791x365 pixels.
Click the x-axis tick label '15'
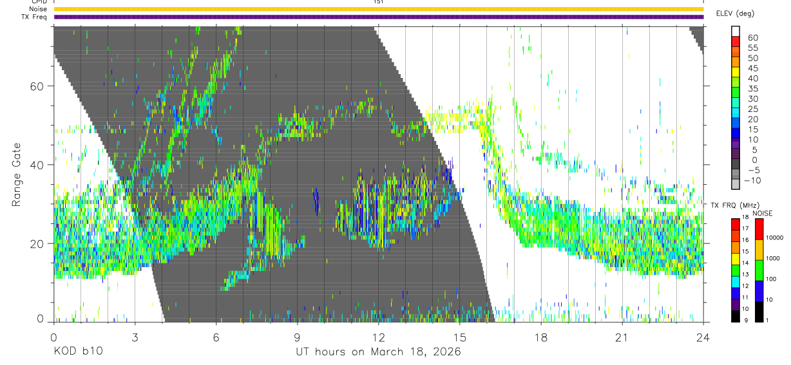459,337
